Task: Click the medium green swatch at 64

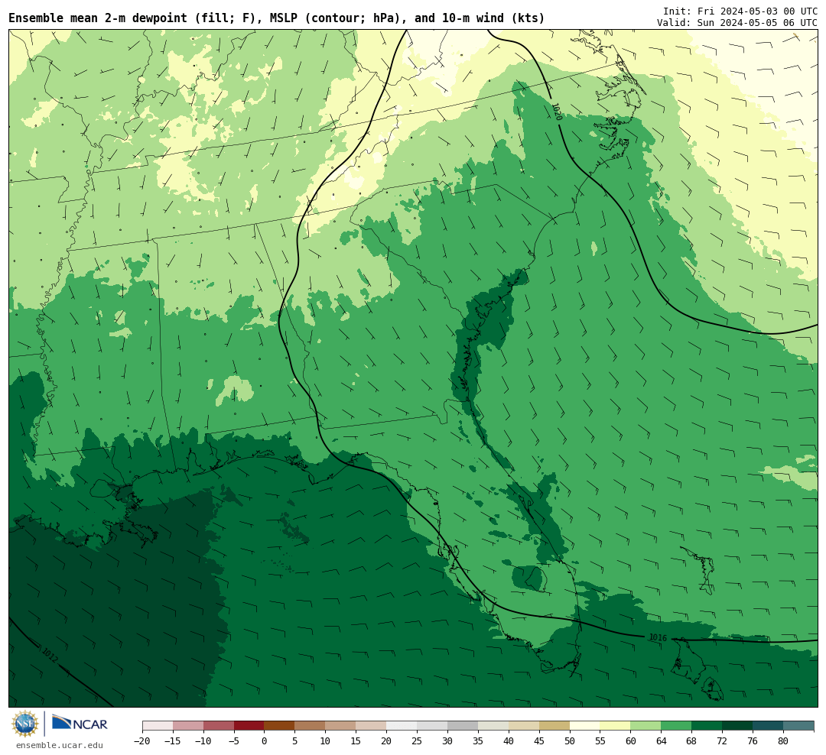Action: pyautogui.click(x=676, y=726)
